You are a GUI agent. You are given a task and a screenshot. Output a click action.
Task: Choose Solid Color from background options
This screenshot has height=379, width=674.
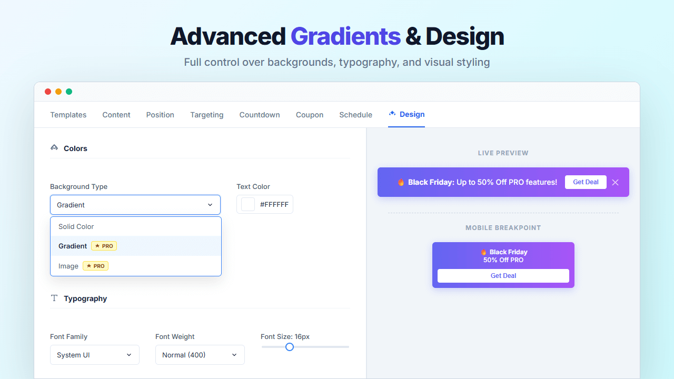click(x=136, y=226)
